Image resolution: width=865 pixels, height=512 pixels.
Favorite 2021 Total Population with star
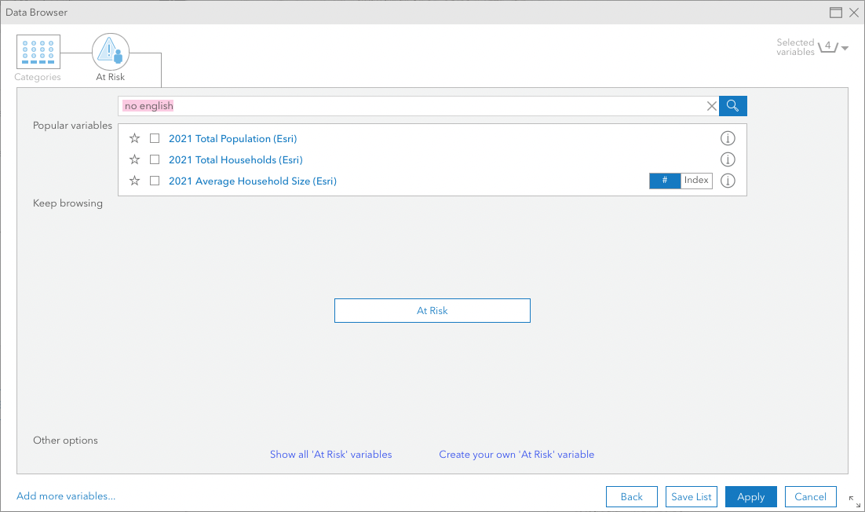coord(134,138)
